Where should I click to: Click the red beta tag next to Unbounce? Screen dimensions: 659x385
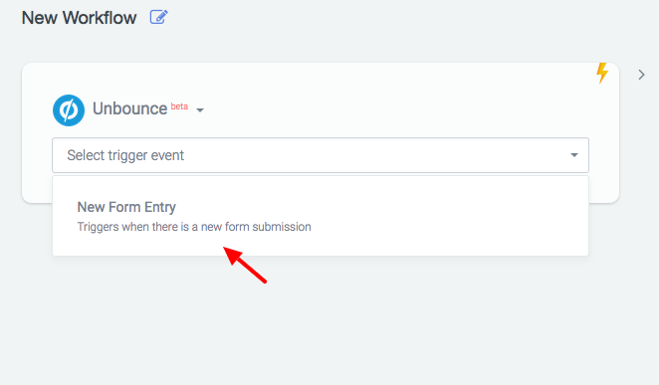click(179, 106)
